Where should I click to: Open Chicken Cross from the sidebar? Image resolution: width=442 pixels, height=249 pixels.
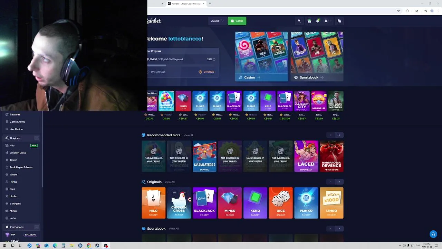[18, 153]
